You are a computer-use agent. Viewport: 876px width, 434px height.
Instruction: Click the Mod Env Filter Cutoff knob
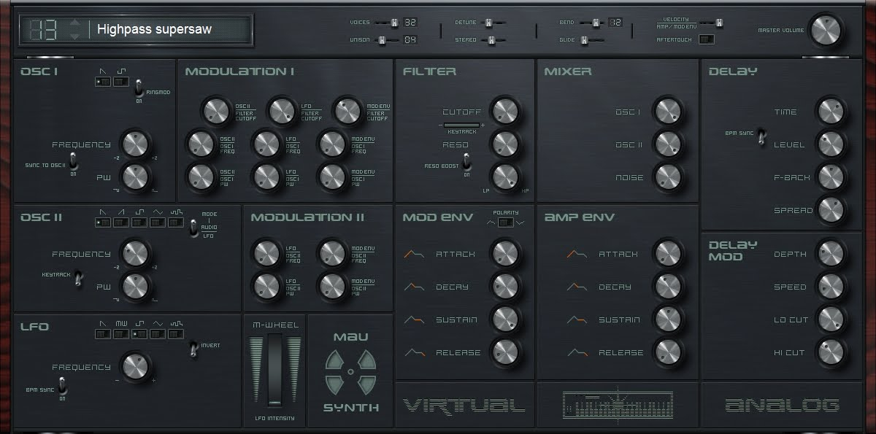pyautogui.click(x=347, y=112)
